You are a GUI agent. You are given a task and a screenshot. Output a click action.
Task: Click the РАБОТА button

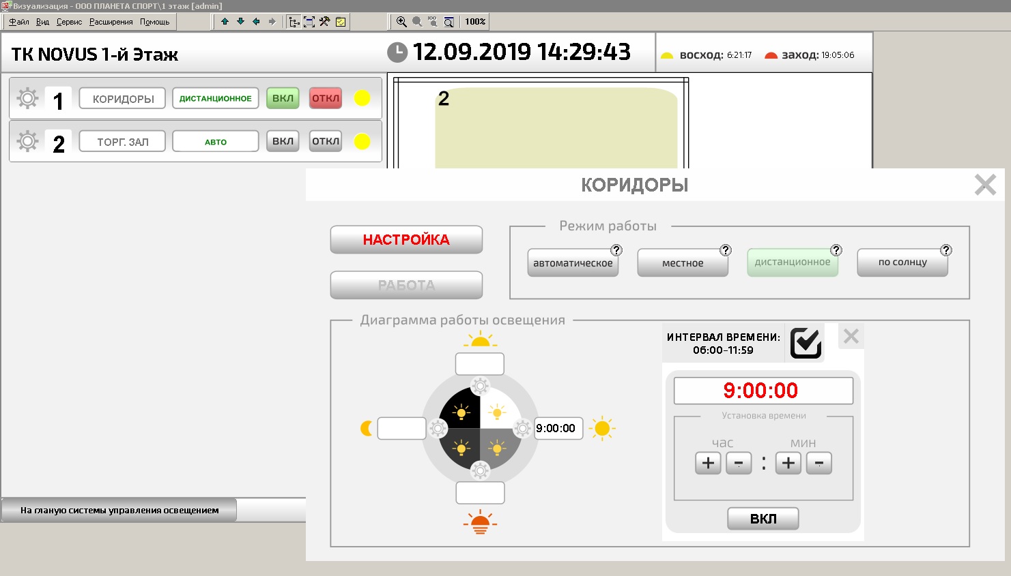pyautogui.click(x=406, y=285)
